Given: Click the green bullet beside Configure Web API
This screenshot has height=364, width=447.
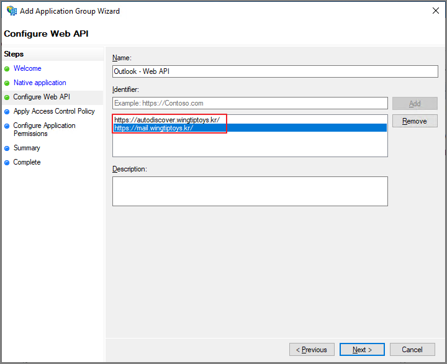Looking at the screenshot, I should click(7, 98).
